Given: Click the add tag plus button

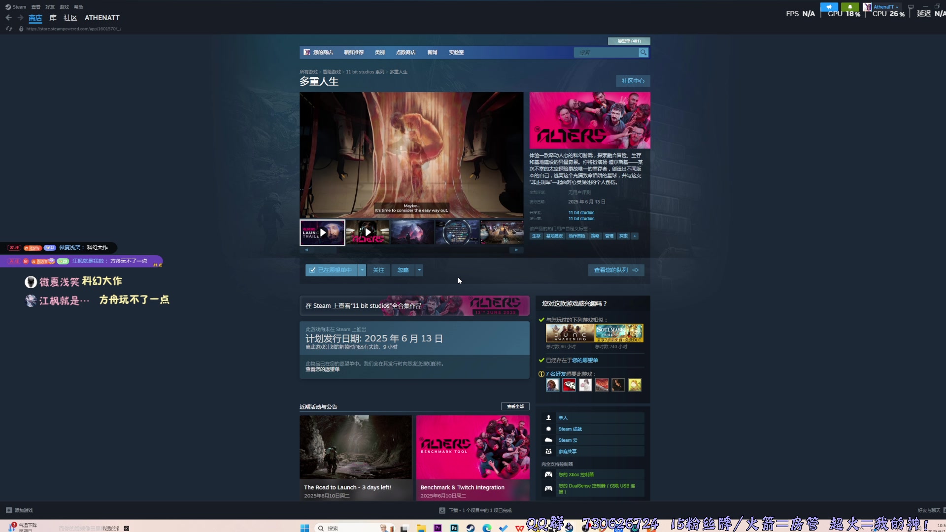Looking at the screenshot, I should coord(635,236).
